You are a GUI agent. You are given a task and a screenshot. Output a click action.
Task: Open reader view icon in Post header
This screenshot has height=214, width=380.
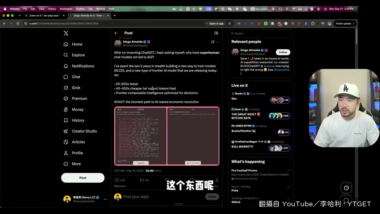(216, 33)
